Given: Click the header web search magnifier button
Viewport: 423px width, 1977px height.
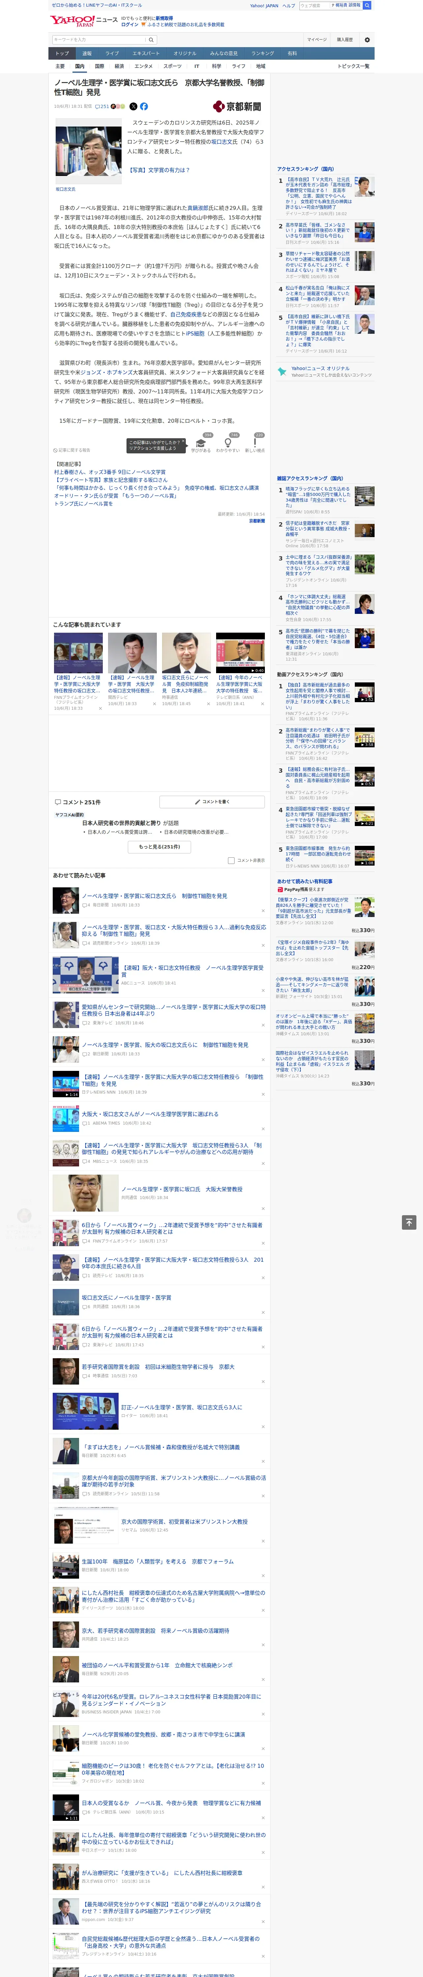Looking at the screenshot, I should pyautogui.click(x=367, y=5).
